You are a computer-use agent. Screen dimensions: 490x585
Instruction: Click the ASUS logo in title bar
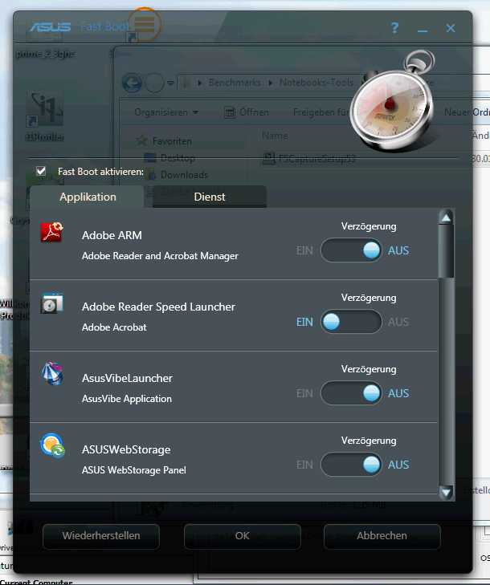[51, 26]
